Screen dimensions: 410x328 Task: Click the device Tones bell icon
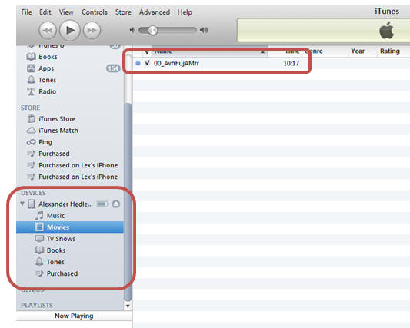click(x=39, y=262)
